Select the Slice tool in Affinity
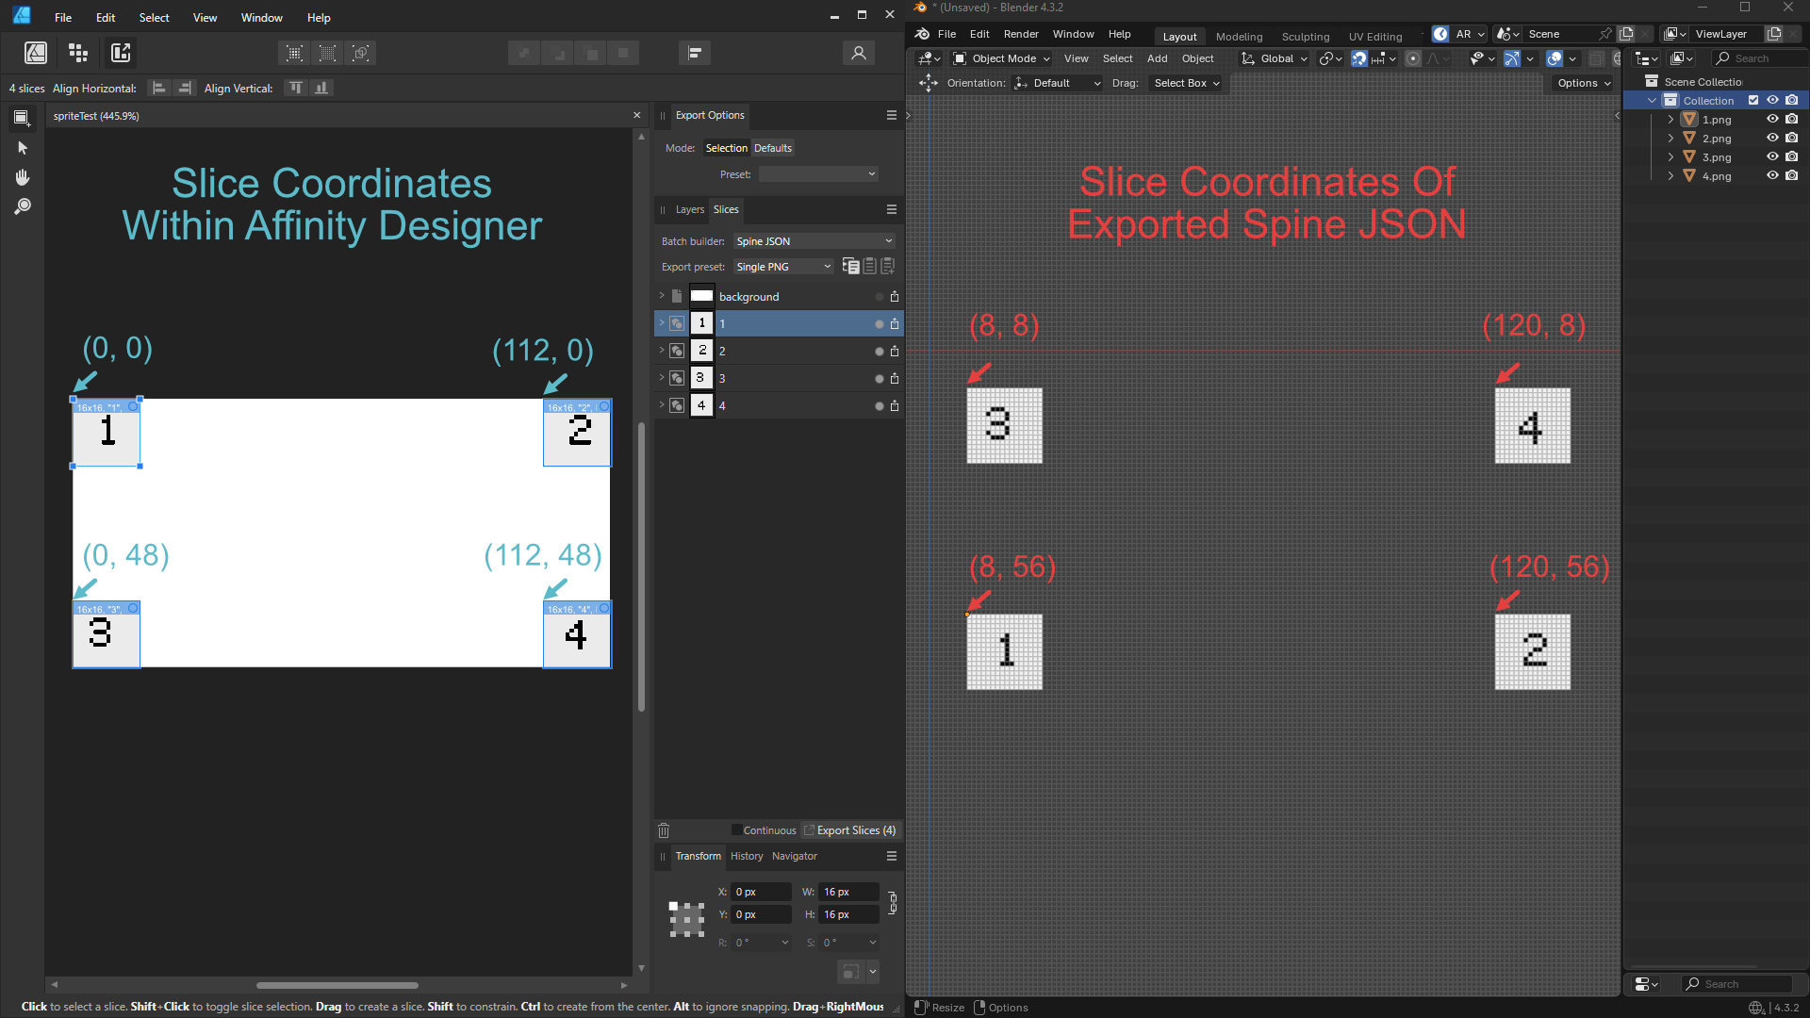The height and width of the screenshot is (1018, 1810). 22,118
